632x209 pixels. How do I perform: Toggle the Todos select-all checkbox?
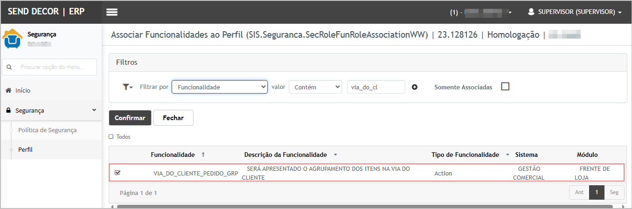click(111, 137)
